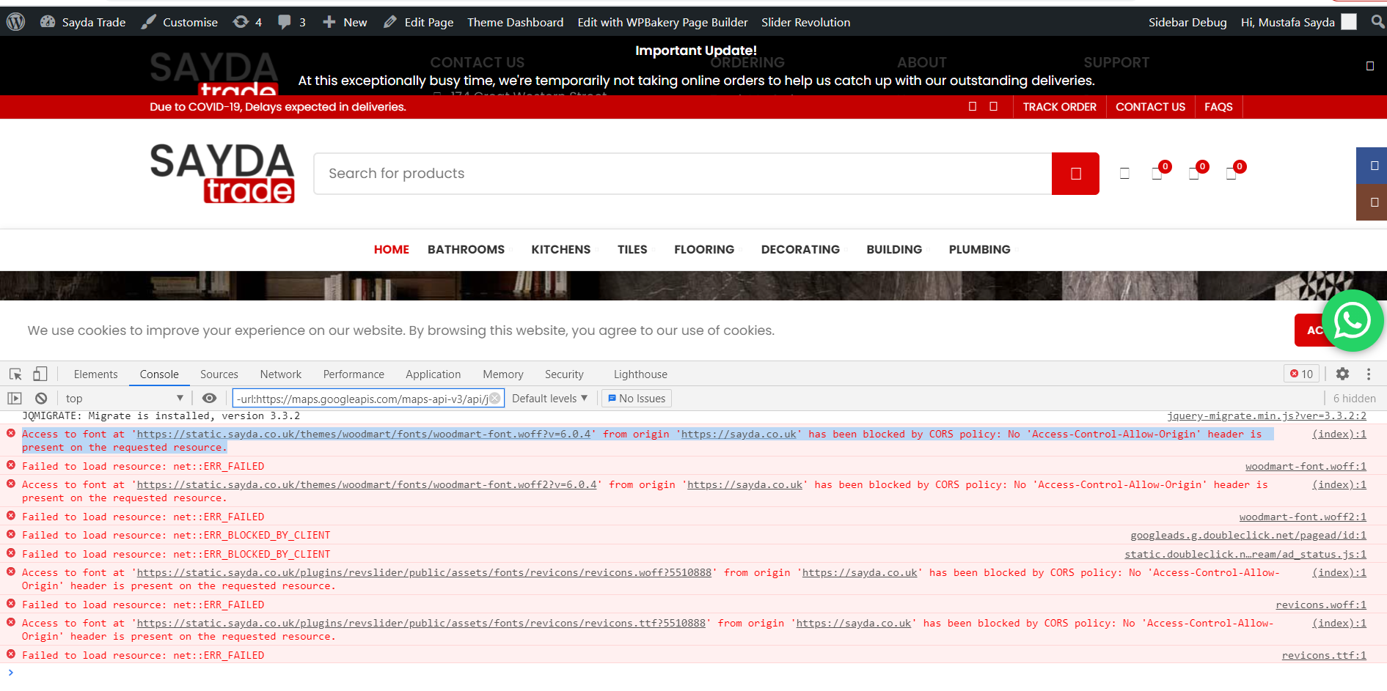Screen dimensions: 1387x691
Task: Open the BUILDING navigation menu
Action: (894, 250)
